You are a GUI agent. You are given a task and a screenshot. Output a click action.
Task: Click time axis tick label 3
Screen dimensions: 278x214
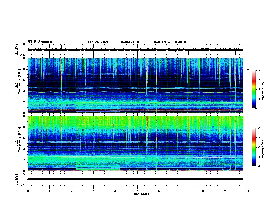click(93, 191)
